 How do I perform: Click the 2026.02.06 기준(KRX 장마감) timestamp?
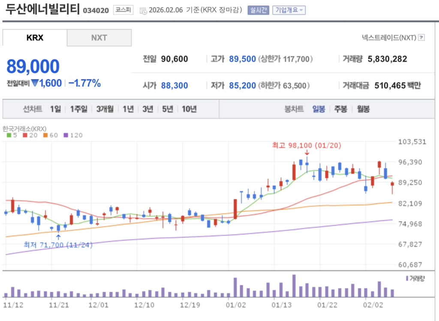point(195,10)
